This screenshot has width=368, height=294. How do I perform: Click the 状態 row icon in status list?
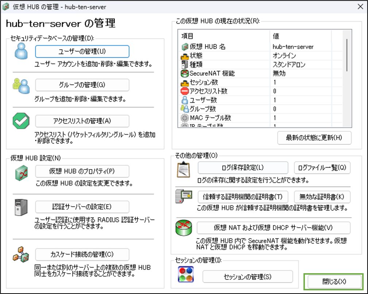[185, 56]
